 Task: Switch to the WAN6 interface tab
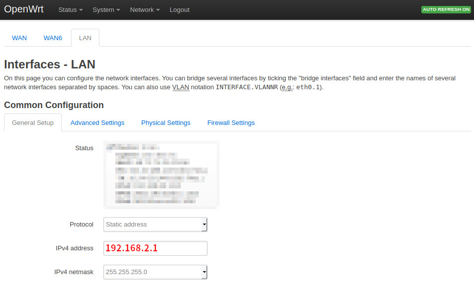[x=53, y=38]
